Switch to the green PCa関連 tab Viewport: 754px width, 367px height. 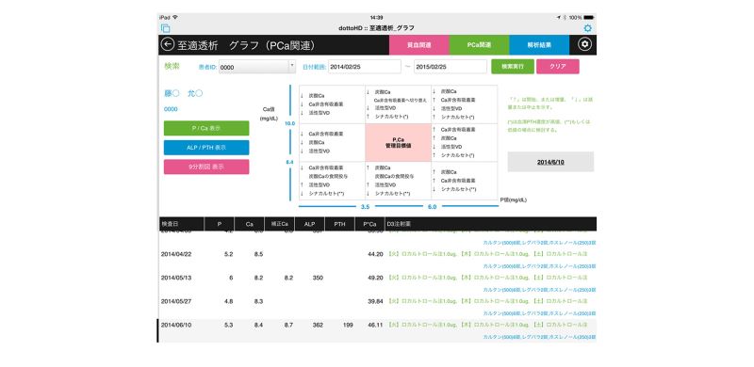[479, 45]
